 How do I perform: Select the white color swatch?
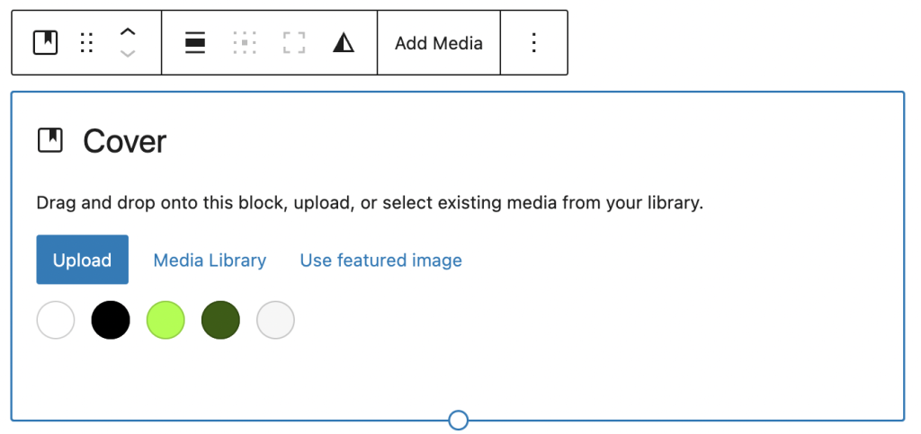pos(56,320)
